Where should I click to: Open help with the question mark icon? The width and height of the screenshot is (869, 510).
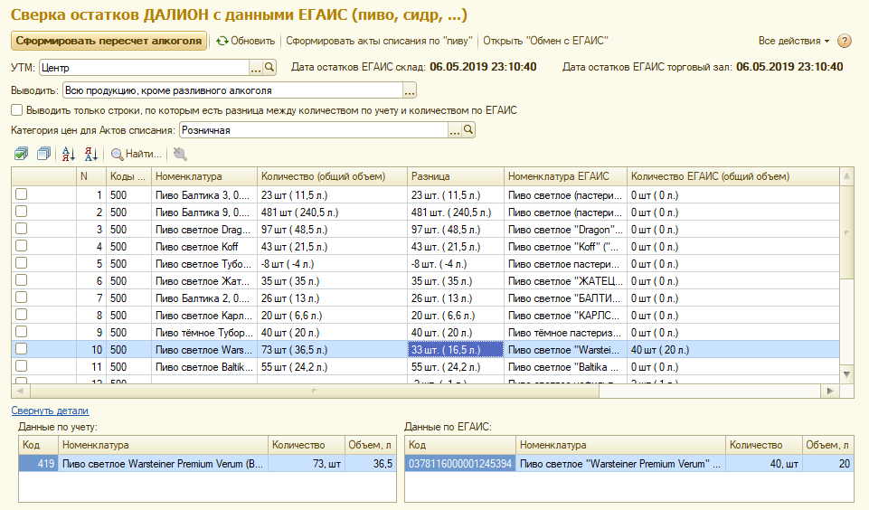point(845,41)
